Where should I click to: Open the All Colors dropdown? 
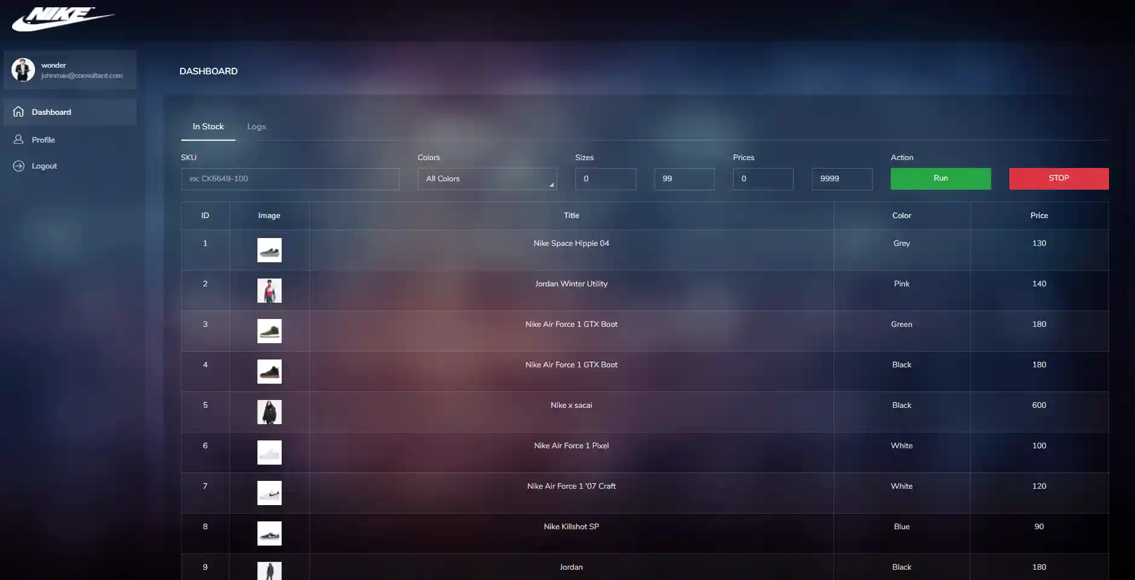click(487, 179)
